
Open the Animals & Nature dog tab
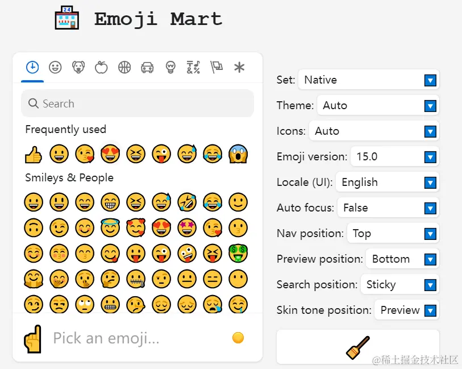point(78,68)
